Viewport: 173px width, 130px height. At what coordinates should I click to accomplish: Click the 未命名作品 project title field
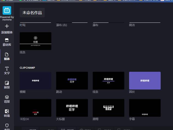(x=32, y=13)
